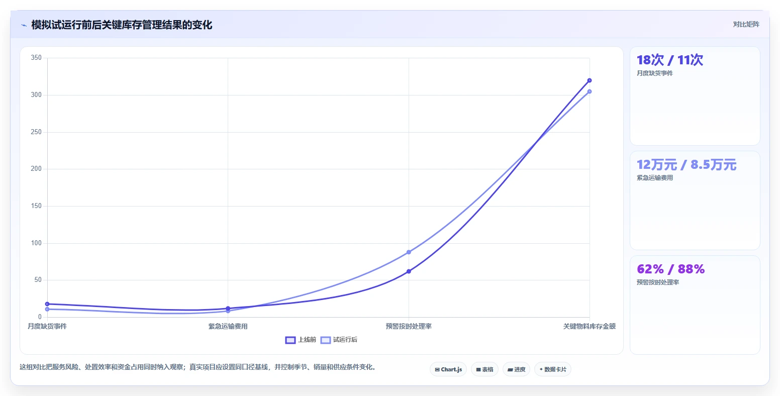Click the 月度缺货事件 caption in the first card
Screen dimensions: 780x396
click(654, 73)
